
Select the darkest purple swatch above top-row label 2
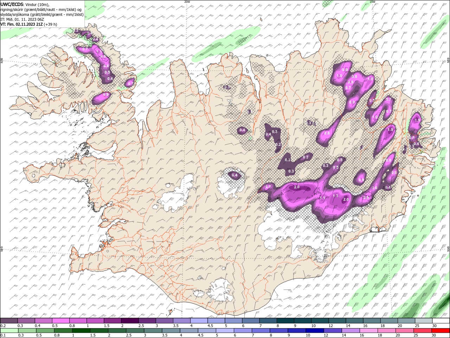click(130, 321)
